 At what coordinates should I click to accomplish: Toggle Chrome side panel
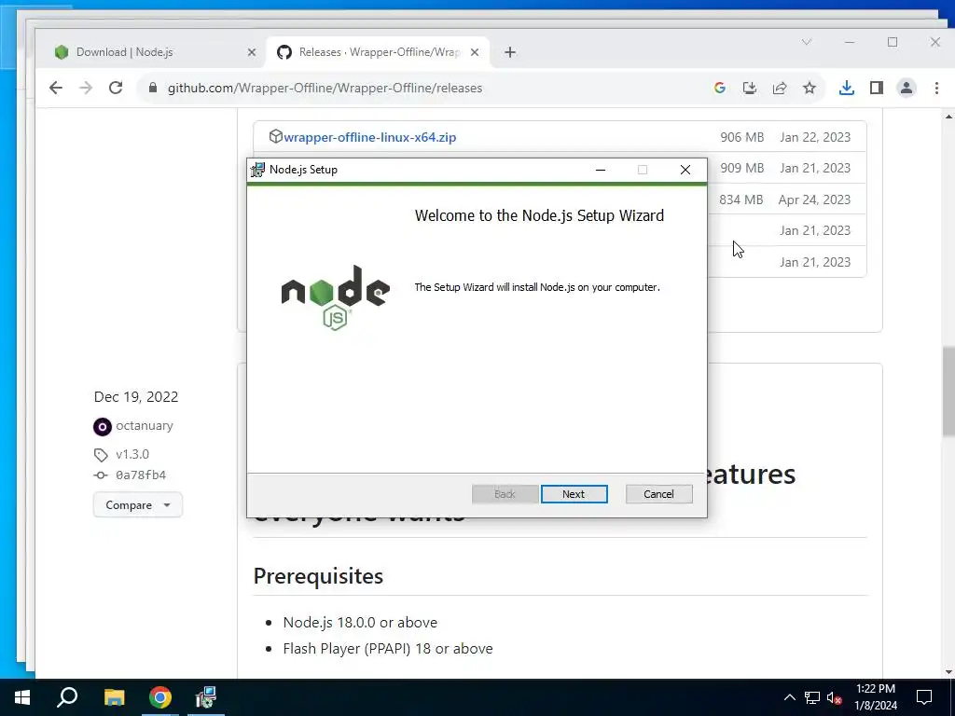click(x=876, y=88)
